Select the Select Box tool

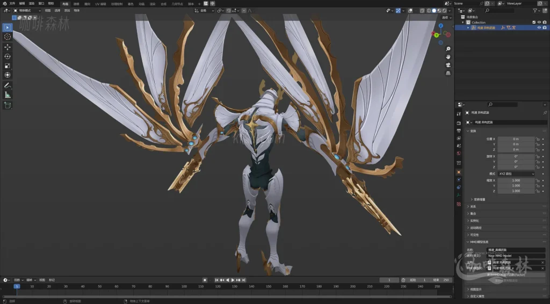(x=8, y=27)
